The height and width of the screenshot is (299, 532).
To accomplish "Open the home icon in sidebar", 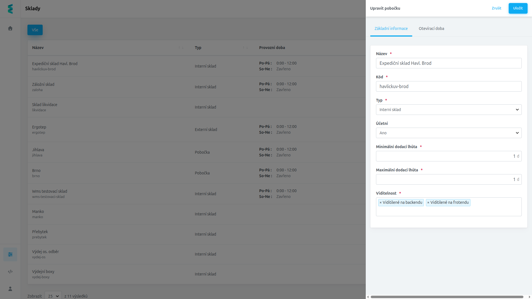I will click(10, 28).
